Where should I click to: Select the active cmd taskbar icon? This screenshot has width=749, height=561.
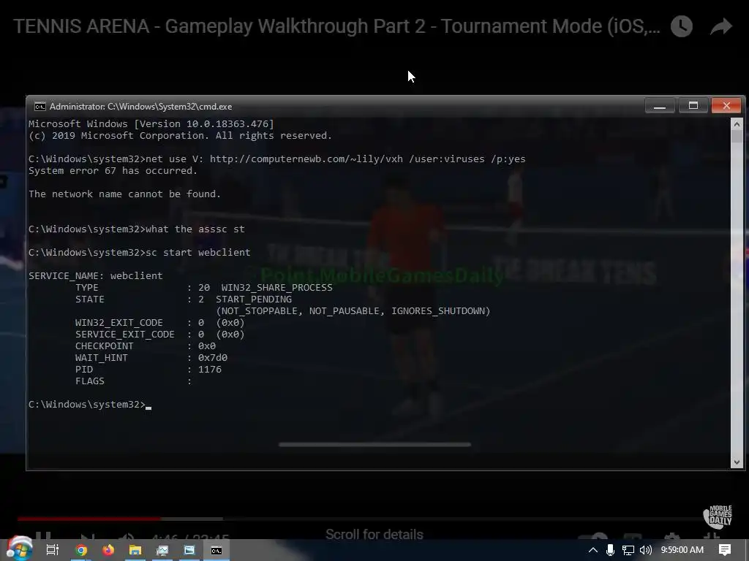click(x=217, y=551)
